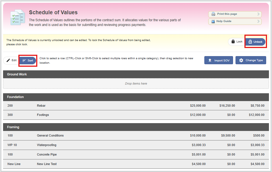Switch the mode toggle to Edit
Screen dimensions: 272x172
11,60
